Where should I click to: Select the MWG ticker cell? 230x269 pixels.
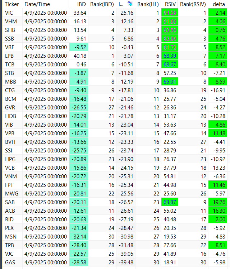click(12, 194)
